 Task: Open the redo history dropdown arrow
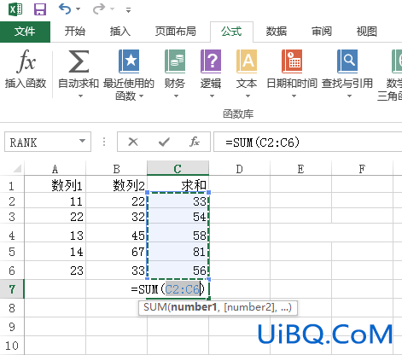[x=112, y=9]
